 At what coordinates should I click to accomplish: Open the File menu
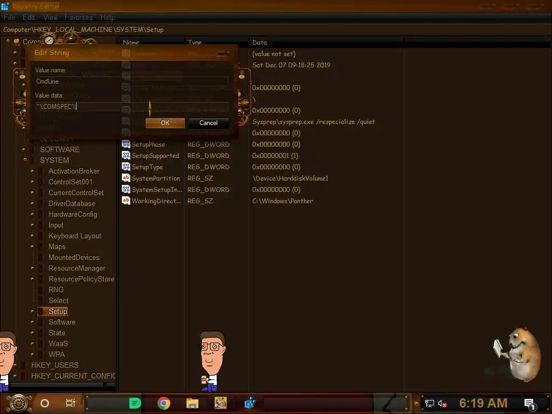point(10,18)
